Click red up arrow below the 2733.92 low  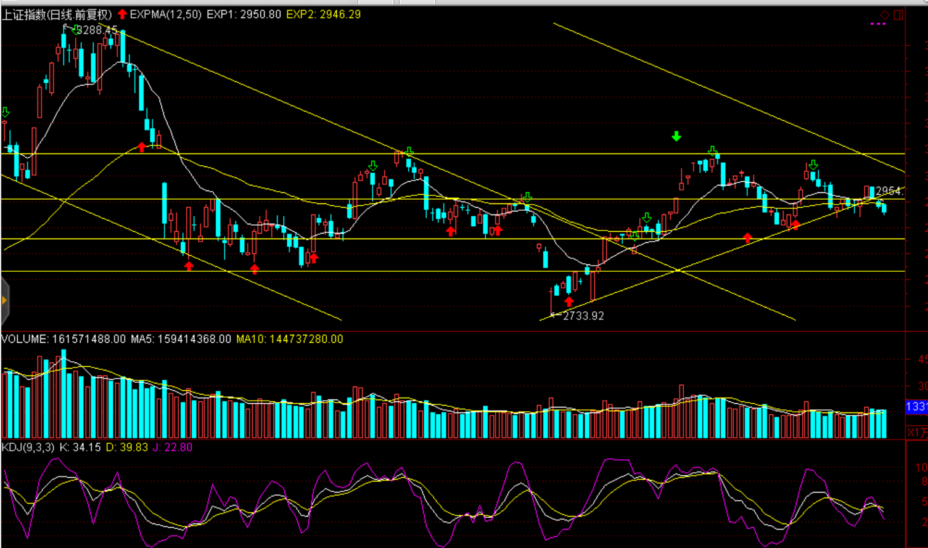569,301
